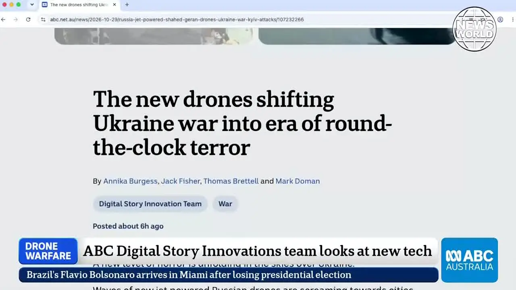The height and width of the screenshot is (290, 516).
Task: Open the War topic tag
Action: 225,204
